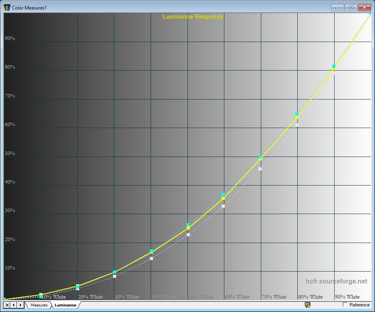This screenshot has width=375, height=312.
Task: Select the Luminance tab
Action: click(x=65, y=305)
